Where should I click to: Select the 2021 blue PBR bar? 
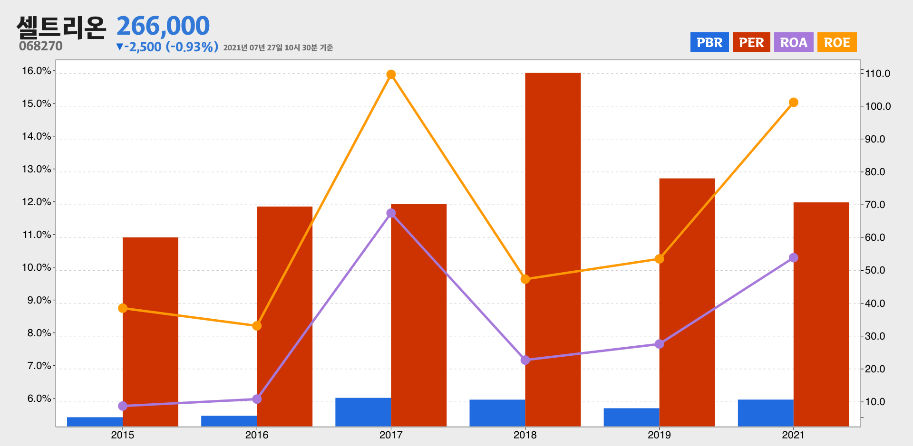(766, 413)
